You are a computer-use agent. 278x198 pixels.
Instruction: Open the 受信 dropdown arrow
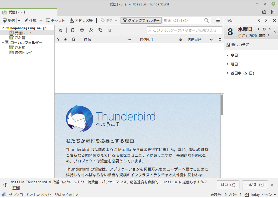[x=19, y=20]
